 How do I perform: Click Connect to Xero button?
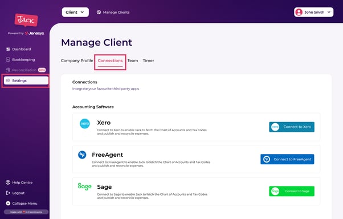click(292, 127)
